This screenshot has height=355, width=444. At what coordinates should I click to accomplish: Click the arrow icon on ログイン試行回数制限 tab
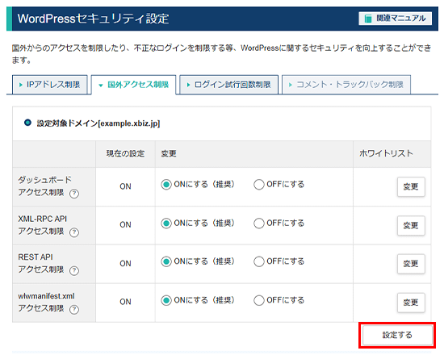(x=188, y=85)
